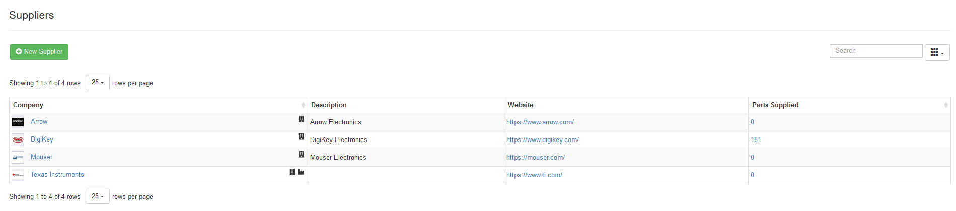Click into the Search input field
956x211 pixels.
pos(875,51)
